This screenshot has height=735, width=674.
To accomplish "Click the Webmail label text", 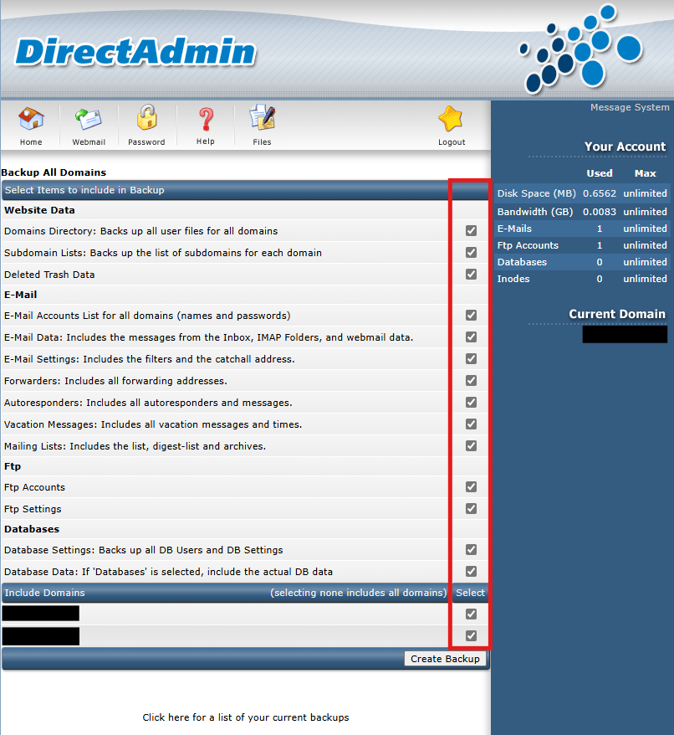I will [89, 142].
